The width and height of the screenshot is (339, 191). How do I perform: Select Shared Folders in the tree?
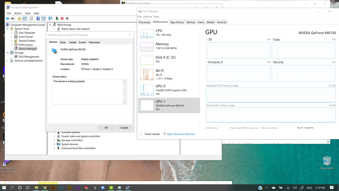click(x=27, y=41)
